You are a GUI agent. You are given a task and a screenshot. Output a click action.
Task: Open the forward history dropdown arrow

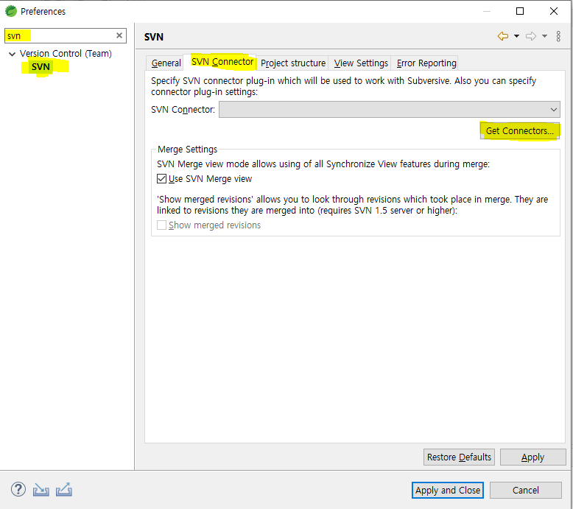544,36
